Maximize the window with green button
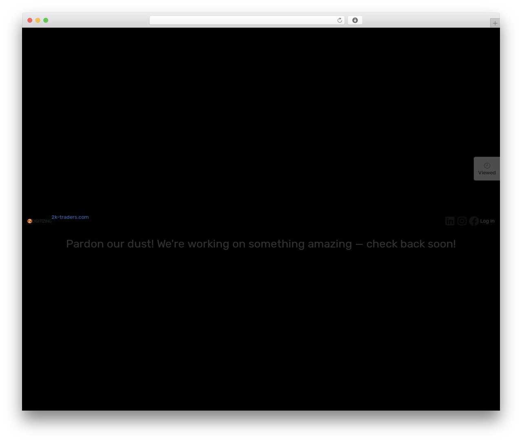 click(x=46, y=20)
